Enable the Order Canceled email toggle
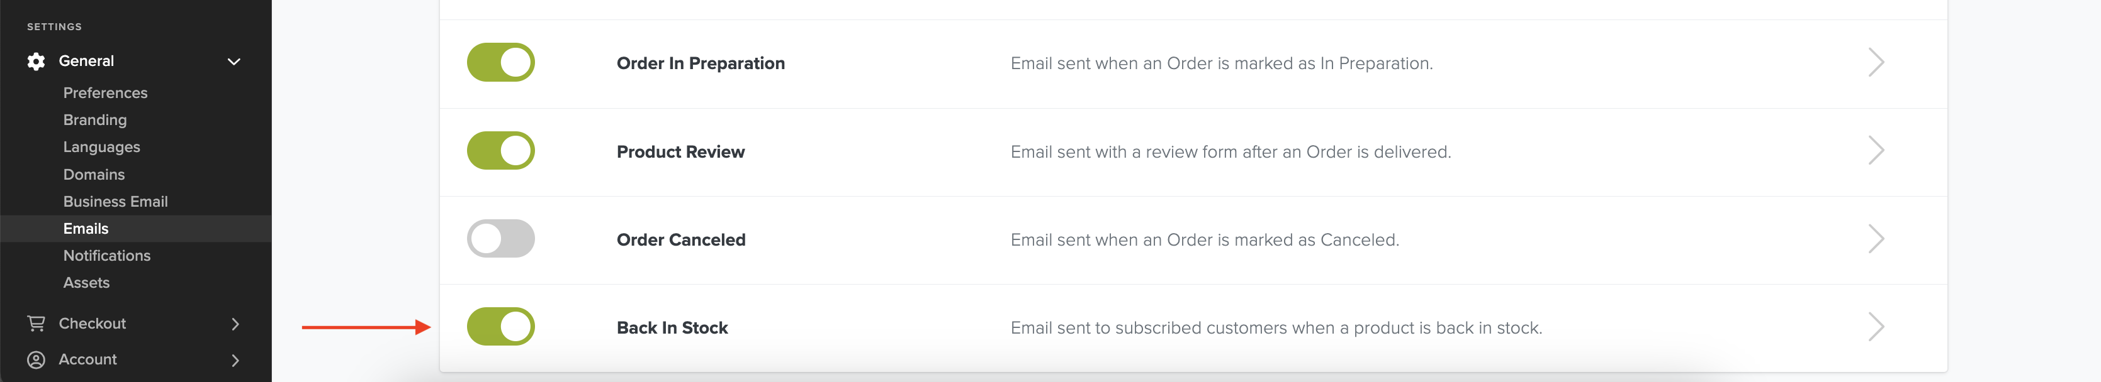The height and width of the screenshot is (382, 2101). point(501,239)
